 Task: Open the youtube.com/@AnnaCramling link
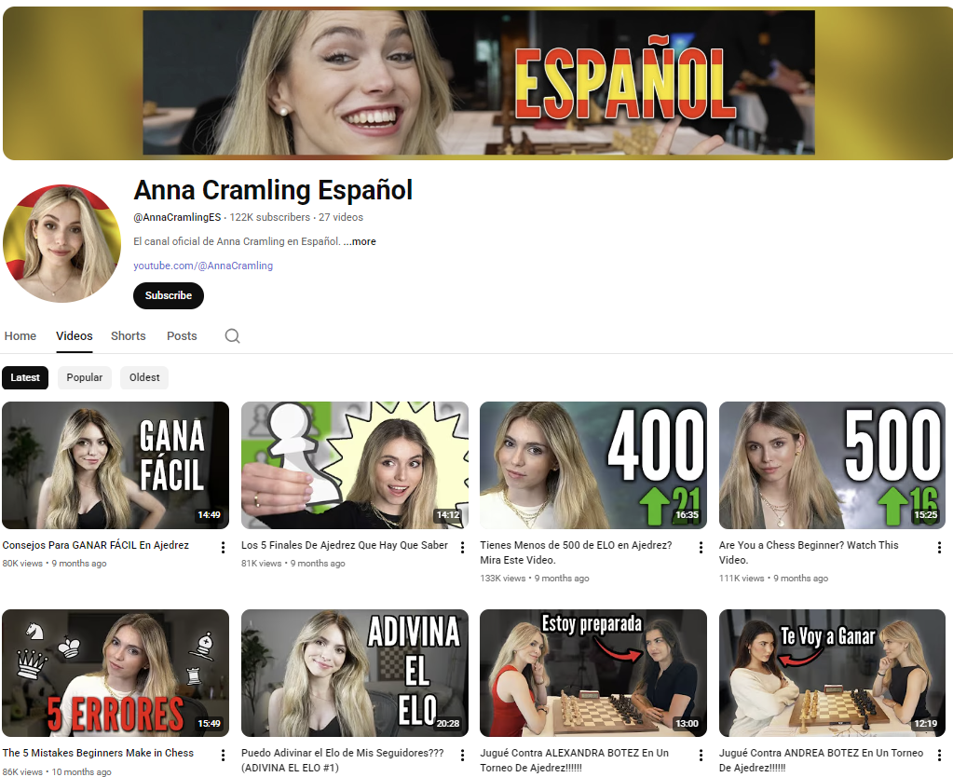(202, 266)
